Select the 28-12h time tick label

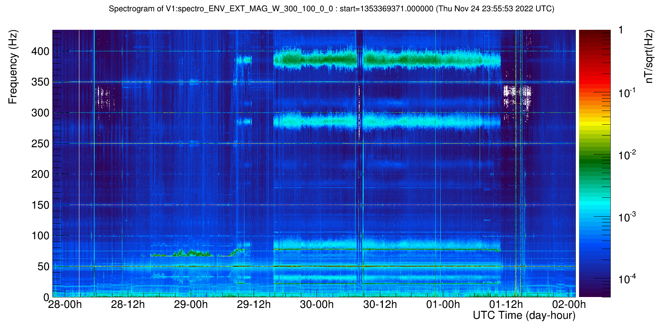pyautogui.click(x=128, y=304)
